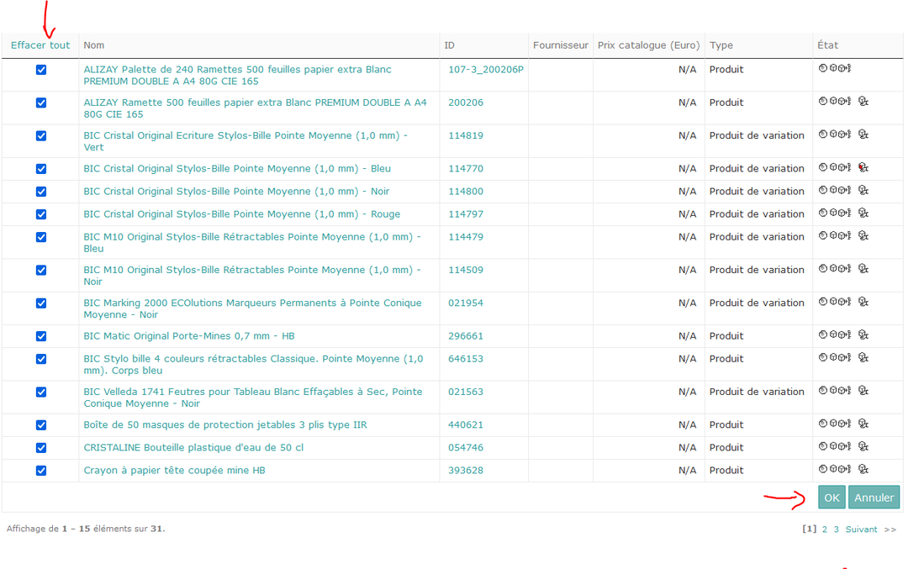Sort by the État column header
This screenshot has width=908, height=569.
(827, 45)
